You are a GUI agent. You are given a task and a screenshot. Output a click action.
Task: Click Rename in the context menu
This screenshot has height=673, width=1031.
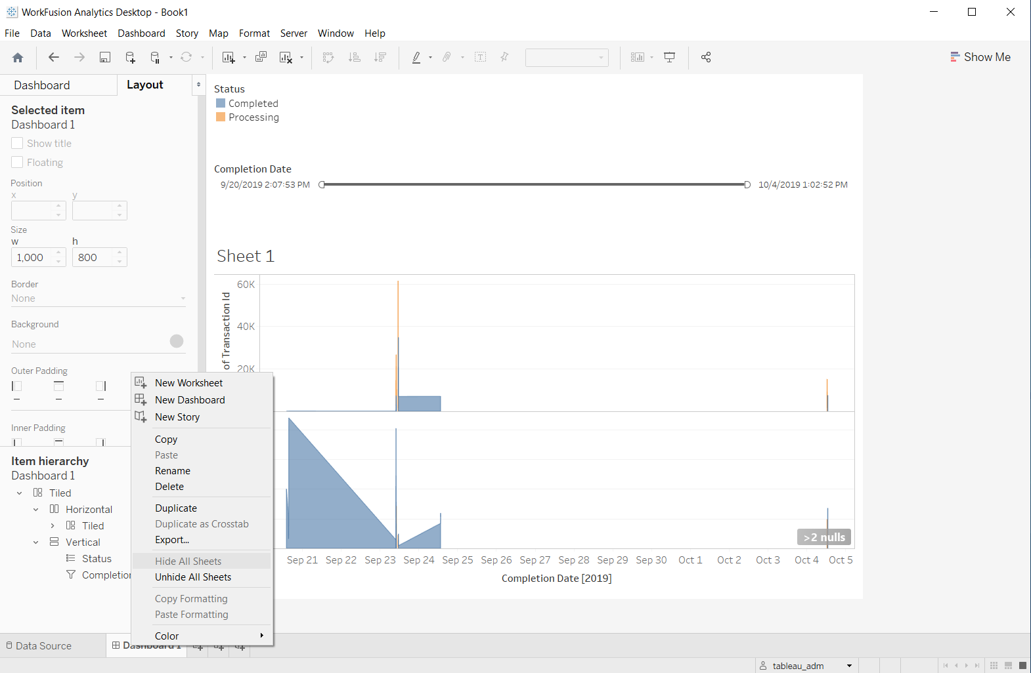point(202,471)
